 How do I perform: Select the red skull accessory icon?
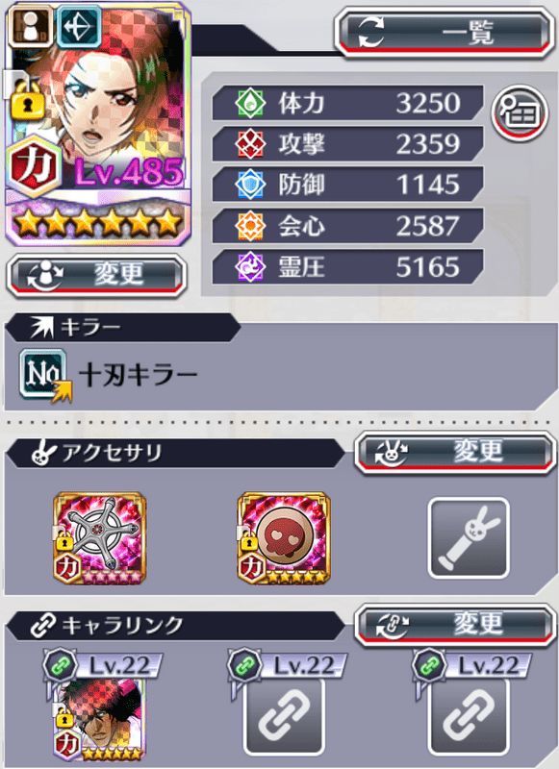[284, 538]
